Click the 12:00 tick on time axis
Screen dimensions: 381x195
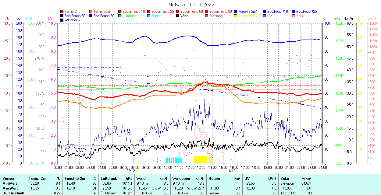(x=190, y=167)
